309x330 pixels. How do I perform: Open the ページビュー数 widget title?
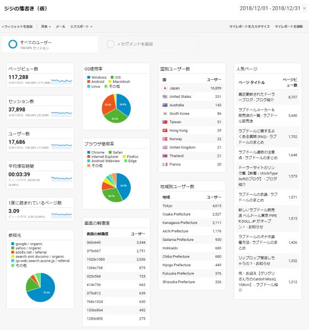(23, 69)
